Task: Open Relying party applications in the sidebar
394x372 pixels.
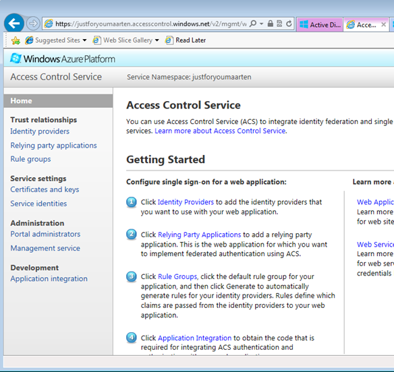Action: point(53,146)
